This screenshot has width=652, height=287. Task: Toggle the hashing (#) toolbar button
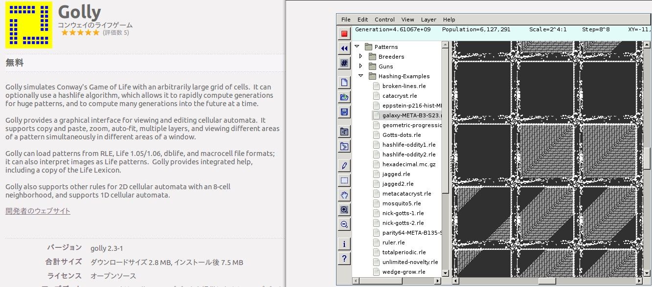(x=344, y=63)
